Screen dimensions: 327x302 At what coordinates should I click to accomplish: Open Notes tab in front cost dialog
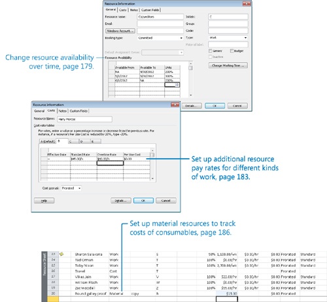[62, 111]
